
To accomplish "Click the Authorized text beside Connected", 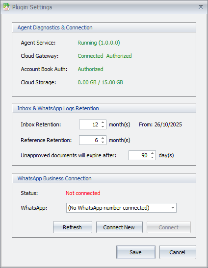I will (119, 56).
